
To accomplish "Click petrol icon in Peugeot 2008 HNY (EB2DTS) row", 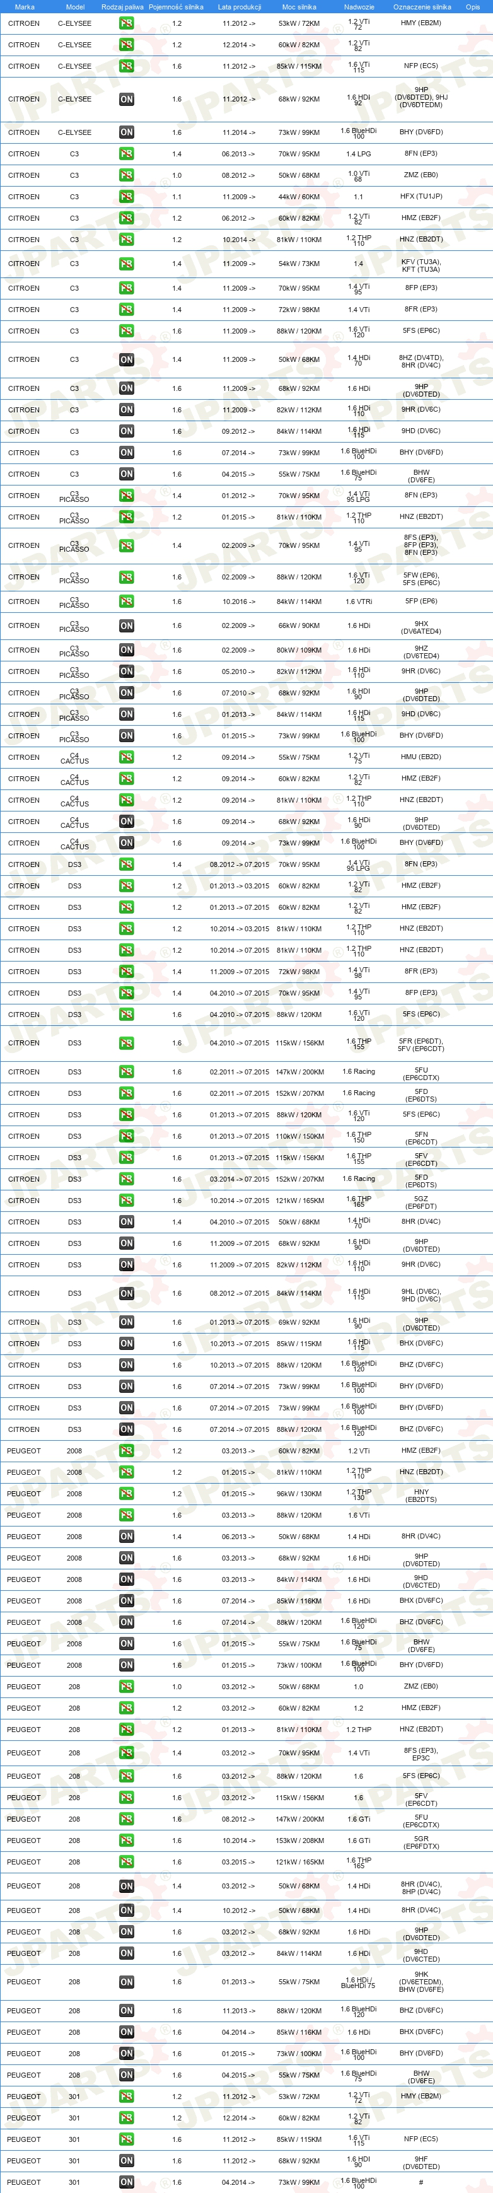I will pyautogui.click(x=126, y=1494).
